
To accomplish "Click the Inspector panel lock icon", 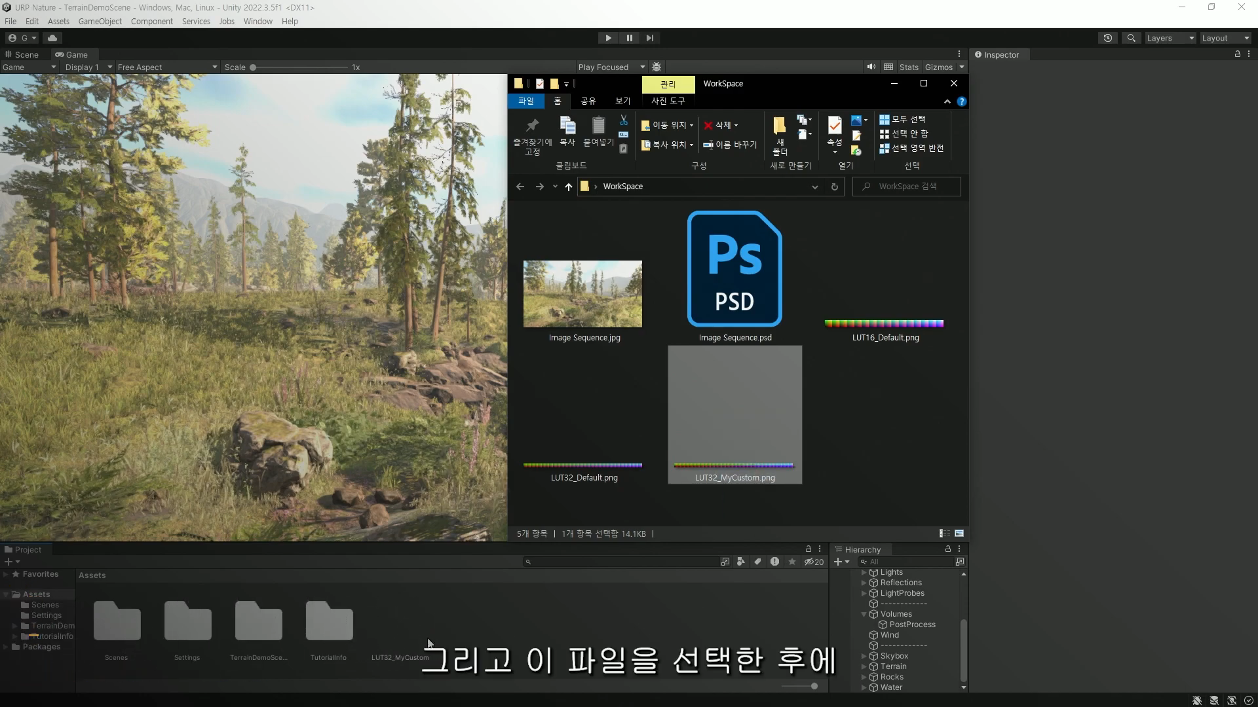I will pyautogui.click(x=1237, y=54).
